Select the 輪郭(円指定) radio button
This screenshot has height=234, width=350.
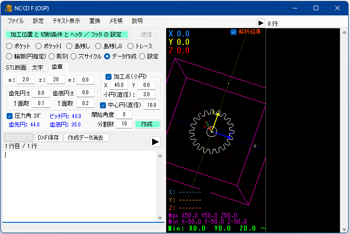point(9,57)
